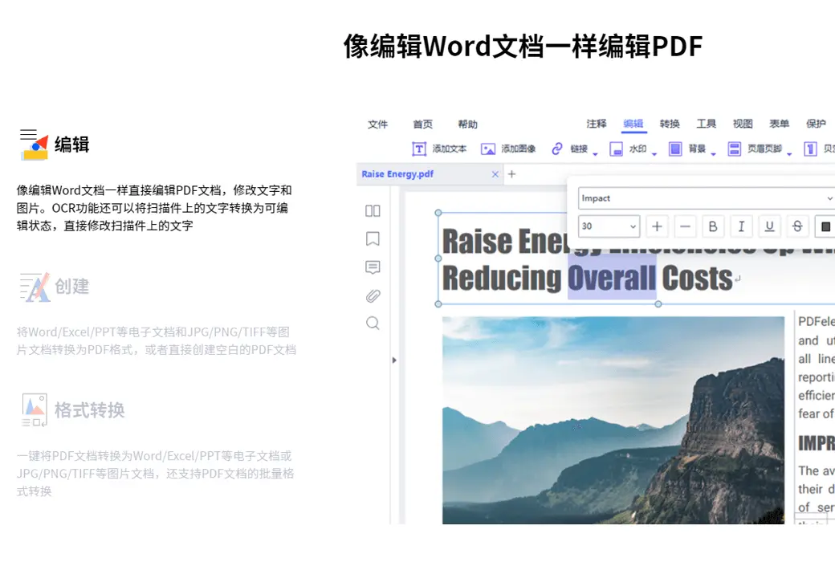Click the word Costs in heading
835x562 pixels.
click(697, 279)
